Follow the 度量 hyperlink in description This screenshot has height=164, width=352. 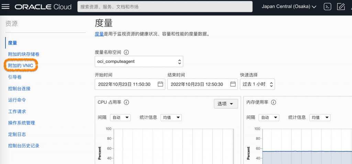[99, 34]
